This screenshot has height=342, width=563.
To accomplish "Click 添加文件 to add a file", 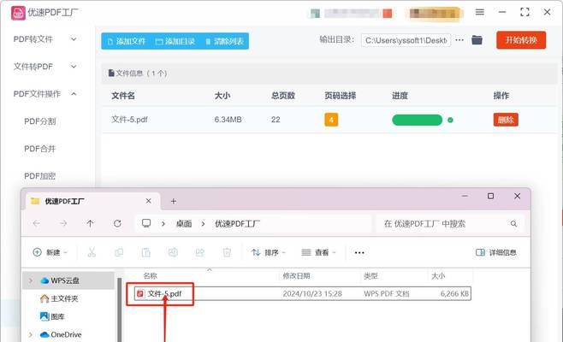I will 127,41.
